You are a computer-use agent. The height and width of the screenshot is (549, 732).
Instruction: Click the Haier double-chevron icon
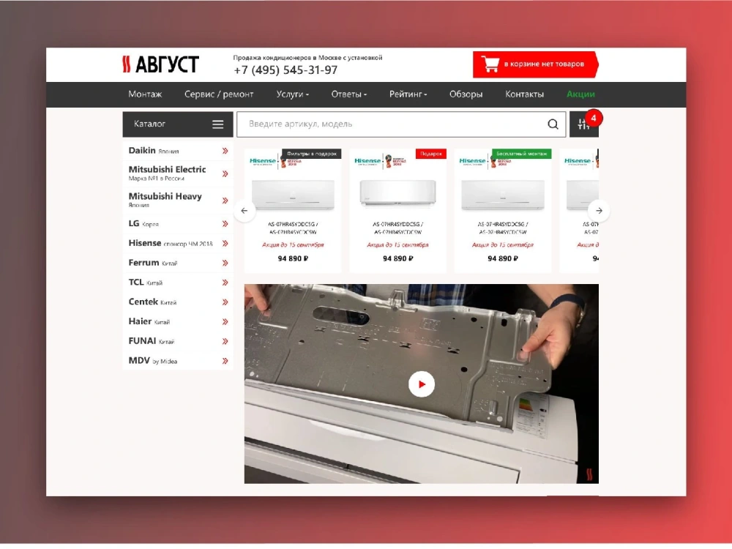pos(225,321)
